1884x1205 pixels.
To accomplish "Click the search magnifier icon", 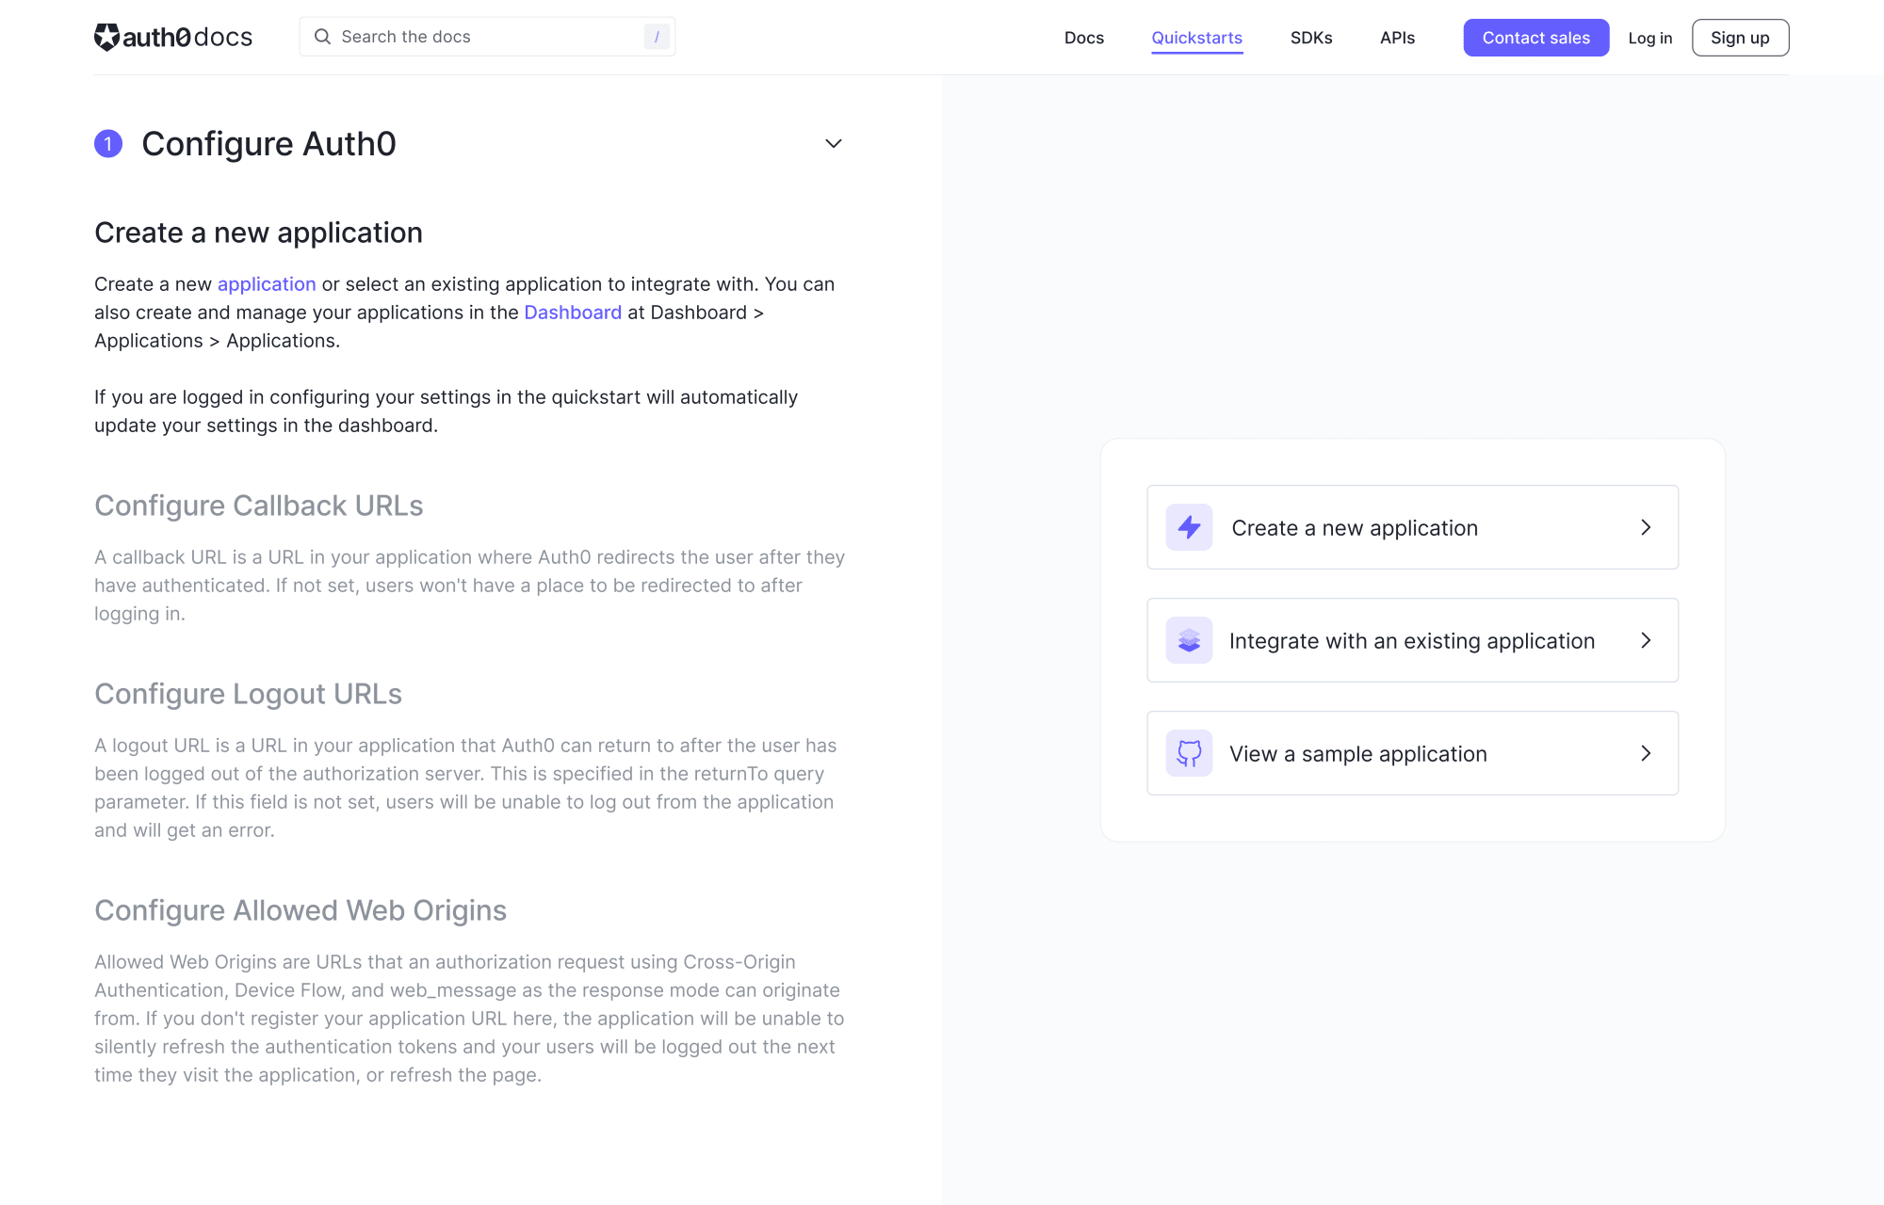I will click(x=322, y=37).
